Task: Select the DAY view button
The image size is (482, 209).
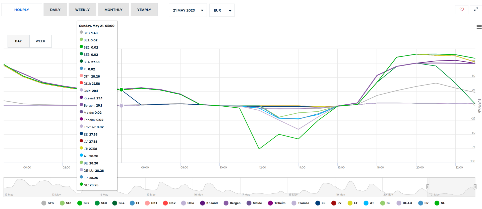Action: (18, 41)
